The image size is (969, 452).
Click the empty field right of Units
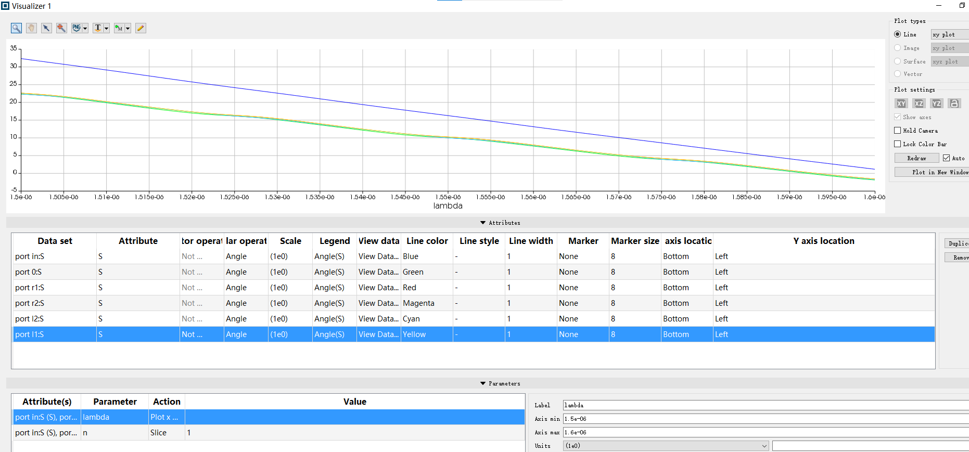point(871,446)
